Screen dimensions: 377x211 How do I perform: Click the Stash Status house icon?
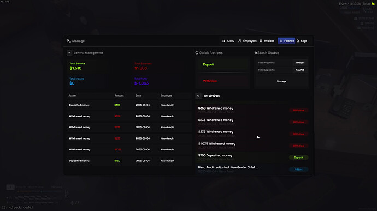click(256, 53)
